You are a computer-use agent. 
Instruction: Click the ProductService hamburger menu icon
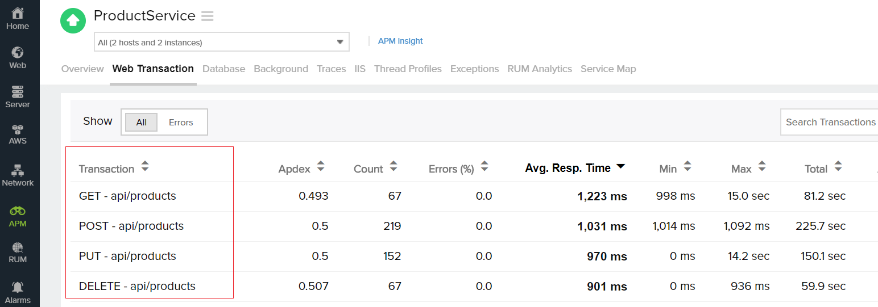coord(208,16)
